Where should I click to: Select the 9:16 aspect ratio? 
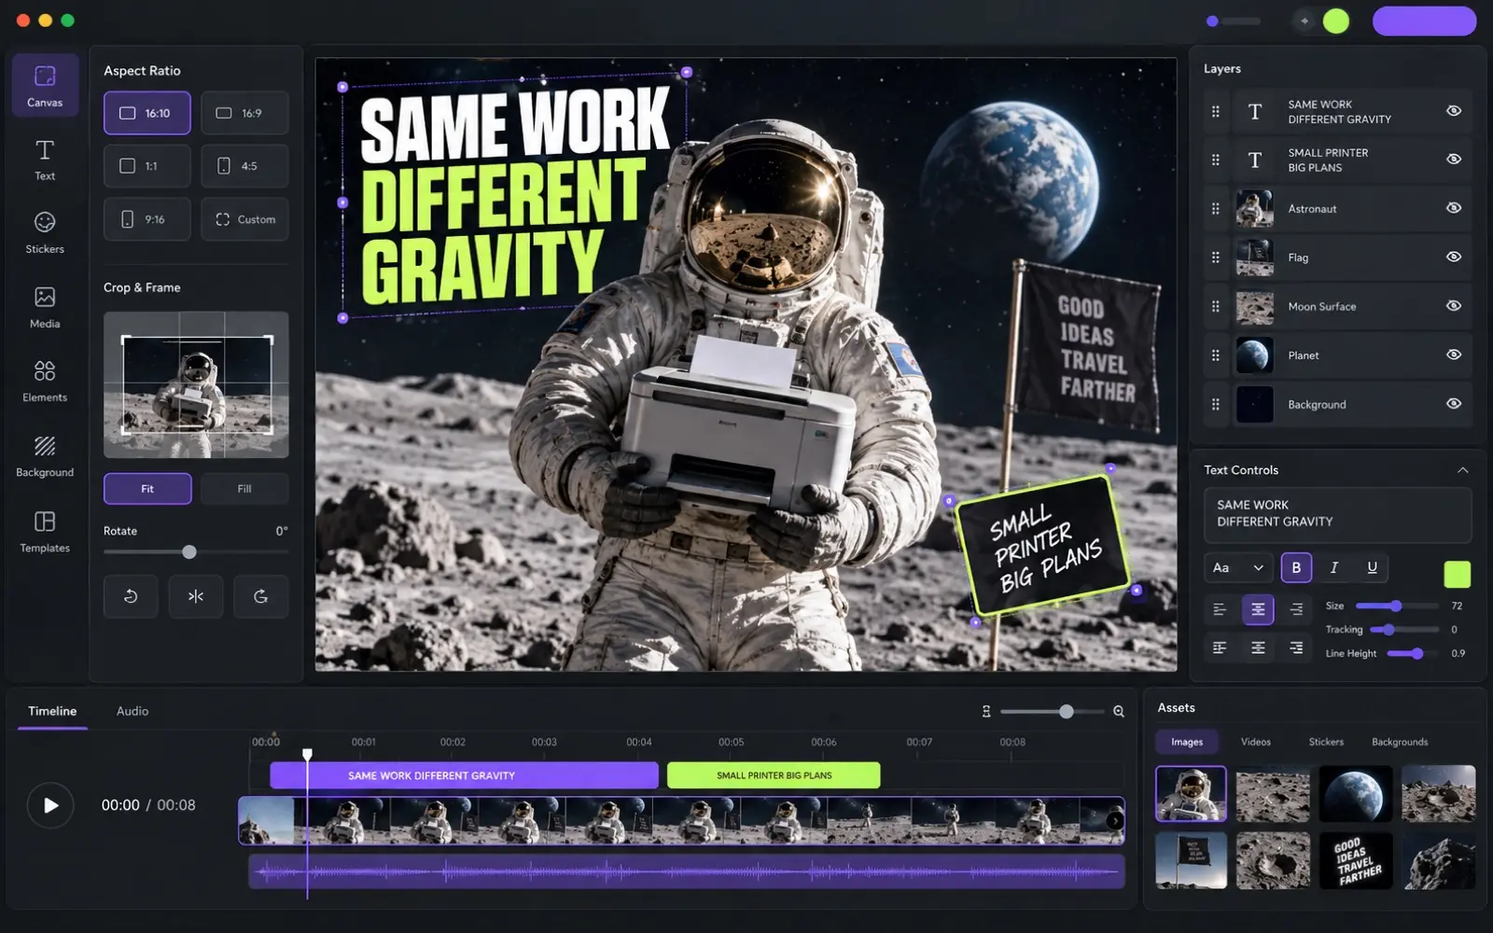(147, 219)
